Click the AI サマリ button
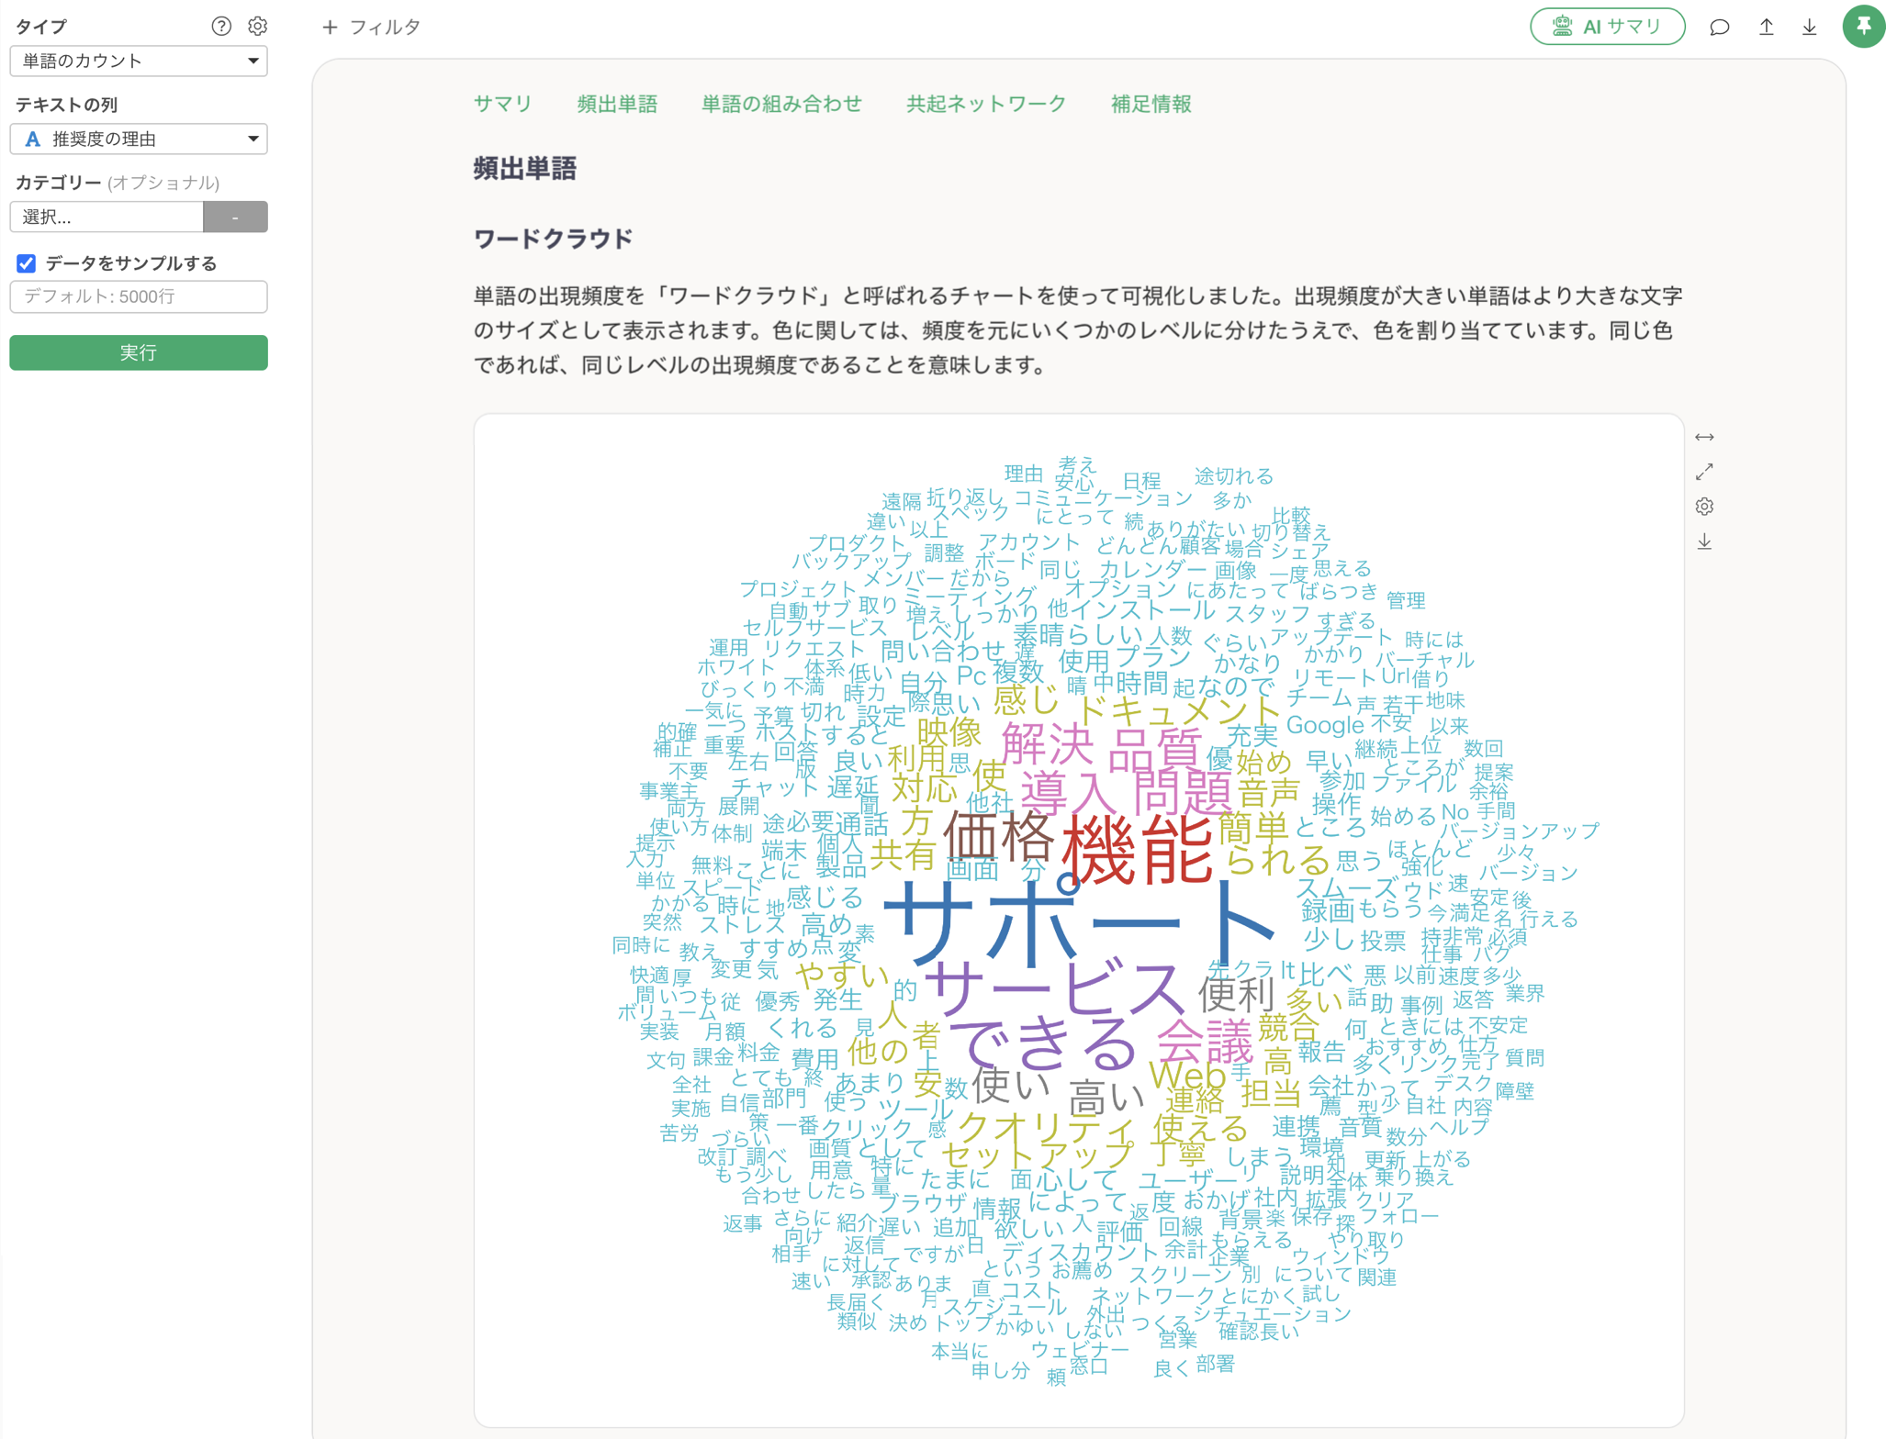Image resolution: width=1886 pixels, height=1439 pixels. click(x=1607, y=27)
